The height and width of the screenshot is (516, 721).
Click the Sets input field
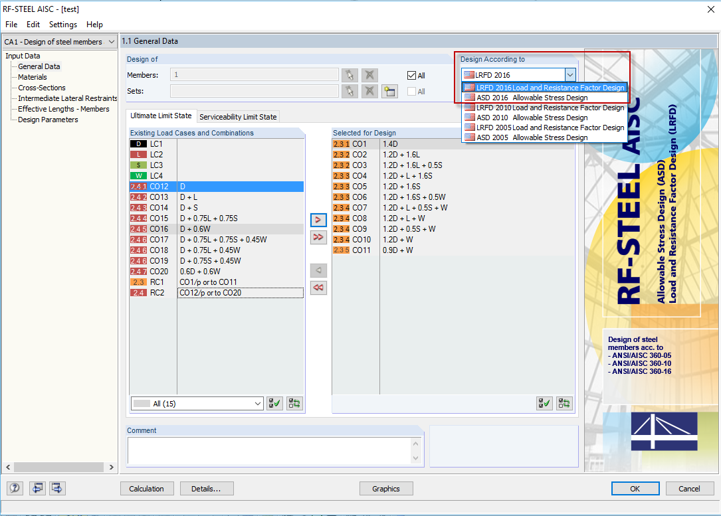(255, 91)
